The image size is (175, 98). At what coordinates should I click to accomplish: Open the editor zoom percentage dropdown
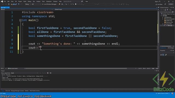(3, 68)
